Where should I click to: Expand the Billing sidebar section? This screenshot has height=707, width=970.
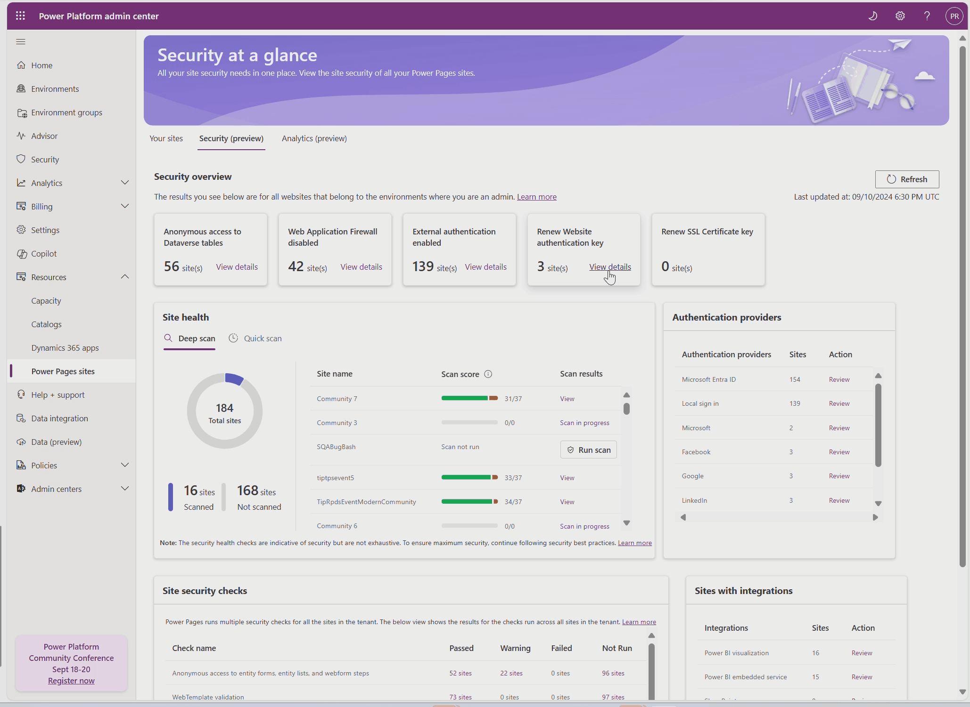124,206
